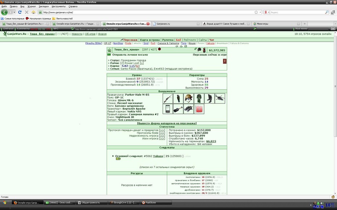Open the Журнал menu
Viewport: 337px width, 210px height.
32,7
